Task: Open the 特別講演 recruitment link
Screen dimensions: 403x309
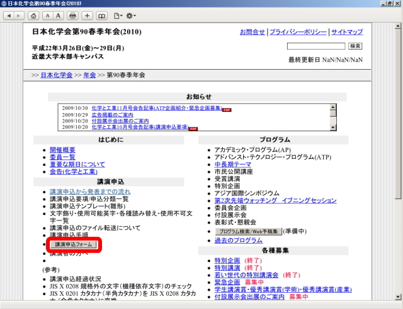Action: (227, 268)
